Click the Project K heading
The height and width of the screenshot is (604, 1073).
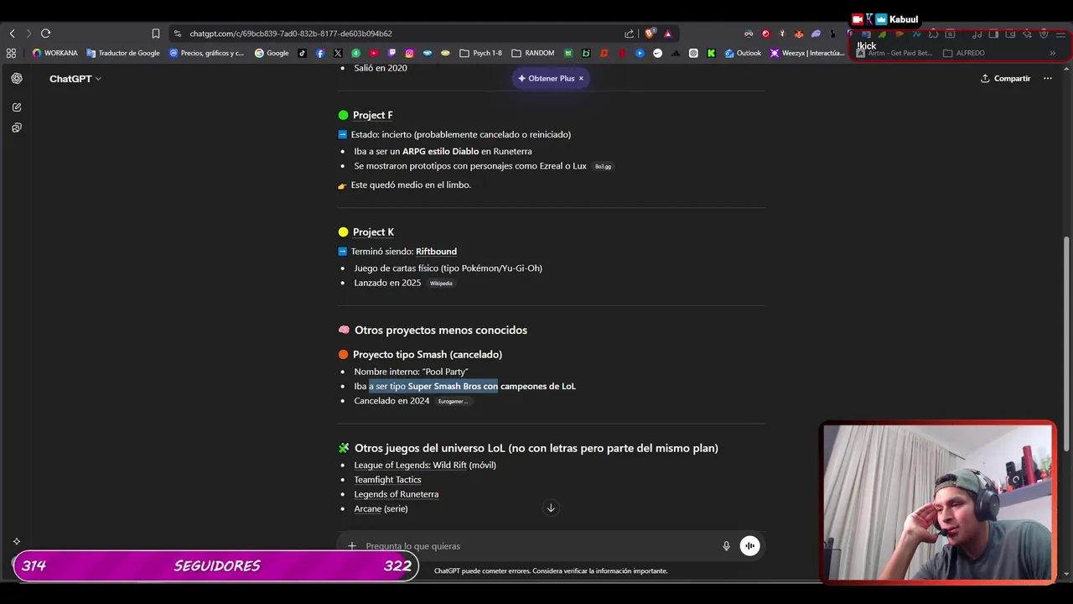pyautogui.click(x=373, y=232)
